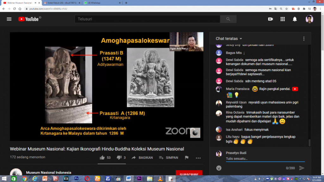Switch to the WhatsApp browser tab

(101, 3)
